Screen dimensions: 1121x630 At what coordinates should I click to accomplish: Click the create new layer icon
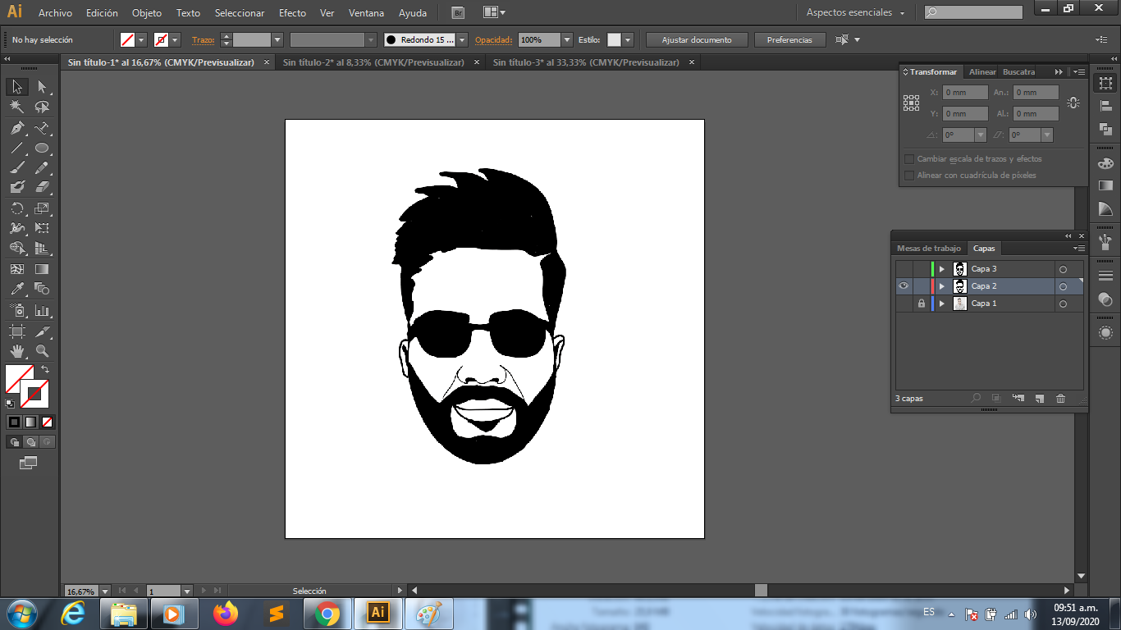1039,398
